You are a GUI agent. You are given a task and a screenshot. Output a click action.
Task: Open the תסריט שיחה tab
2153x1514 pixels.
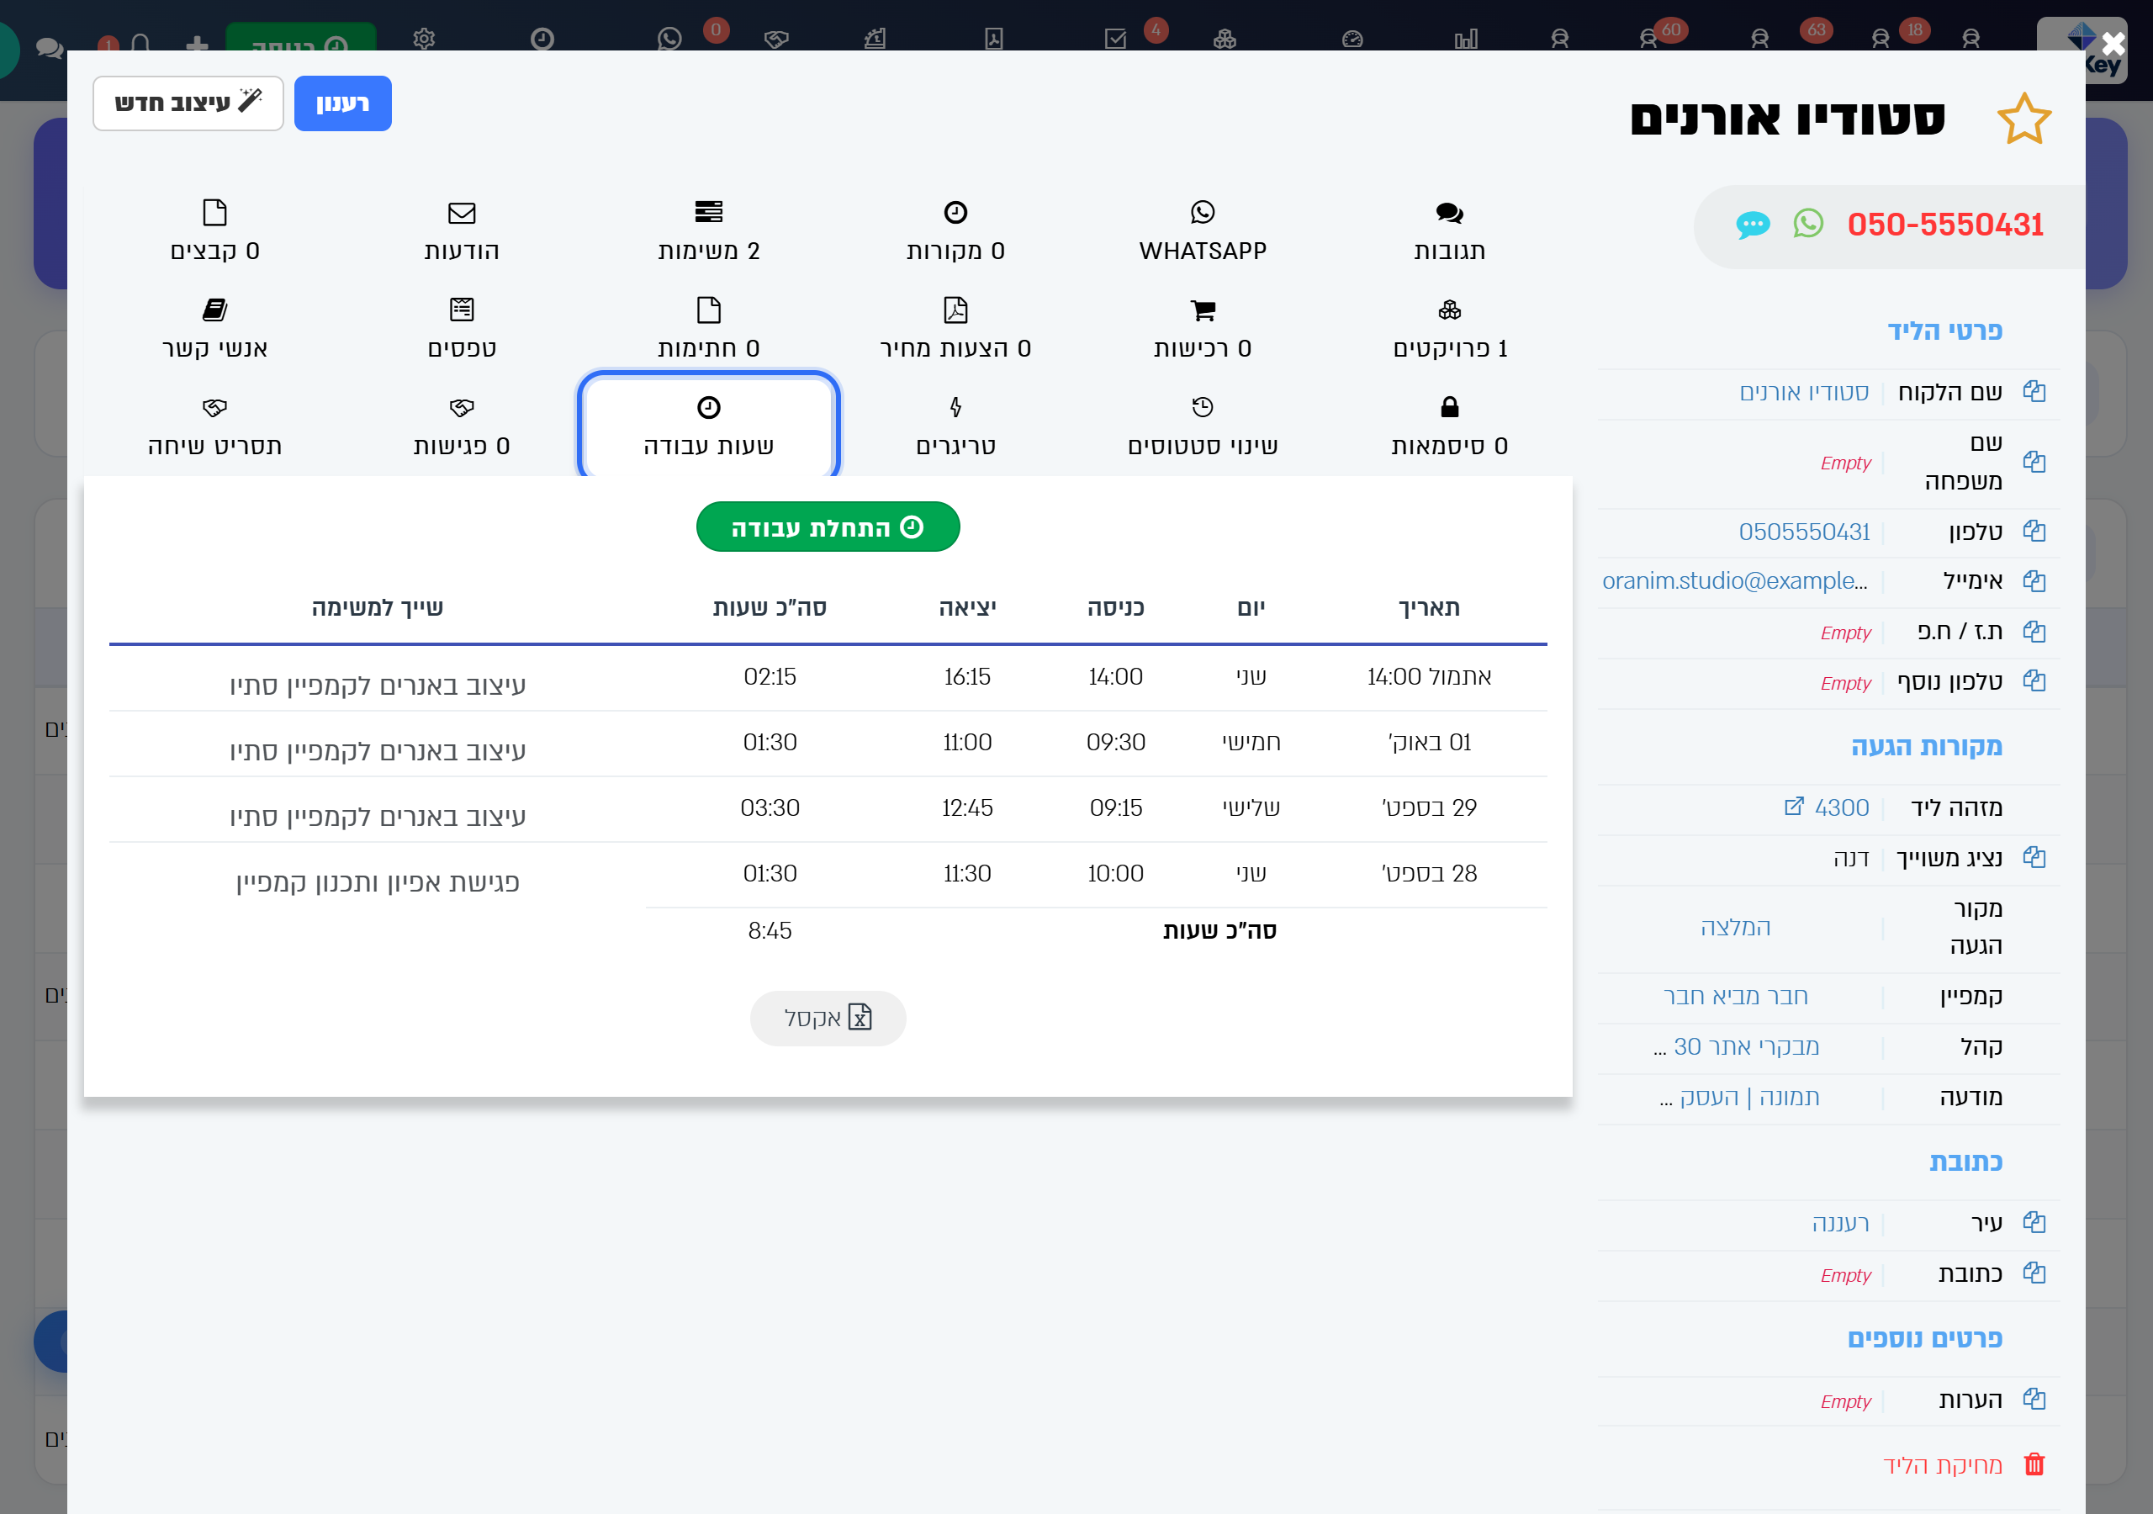pos(214,426)
